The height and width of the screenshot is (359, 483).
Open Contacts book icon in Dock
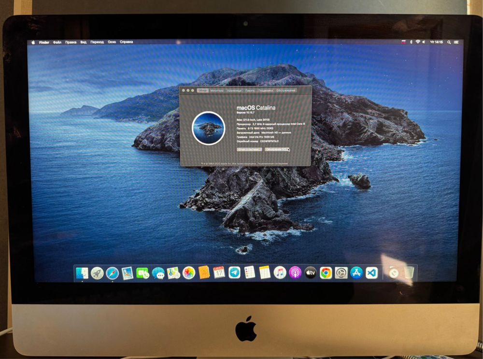(204, 273)
